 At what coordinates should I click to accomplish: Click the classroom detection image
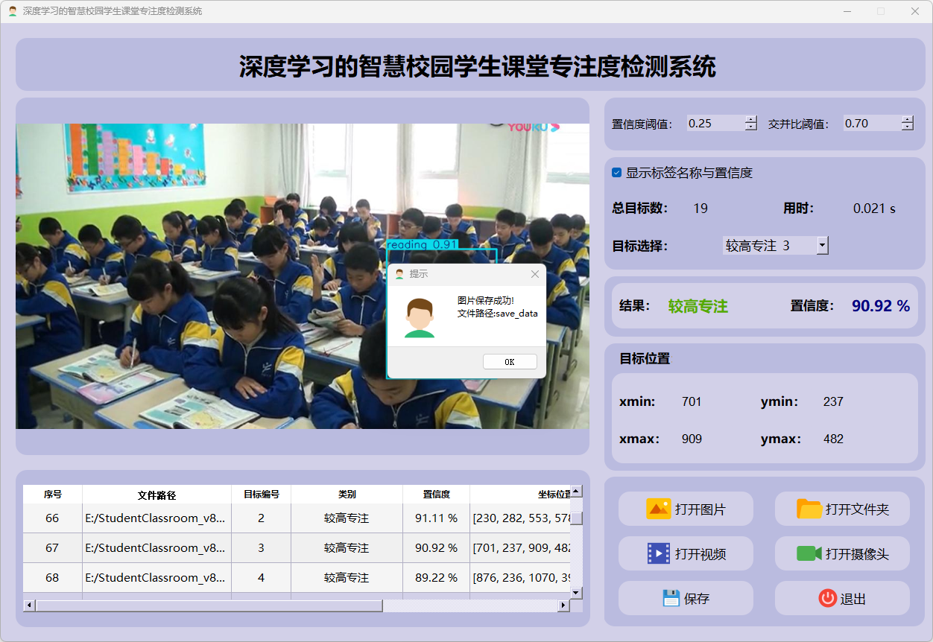point(303,276)
